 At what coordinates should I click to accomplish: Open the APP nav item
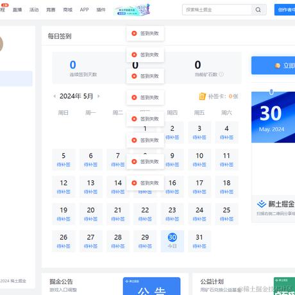(x=84, y=10)
